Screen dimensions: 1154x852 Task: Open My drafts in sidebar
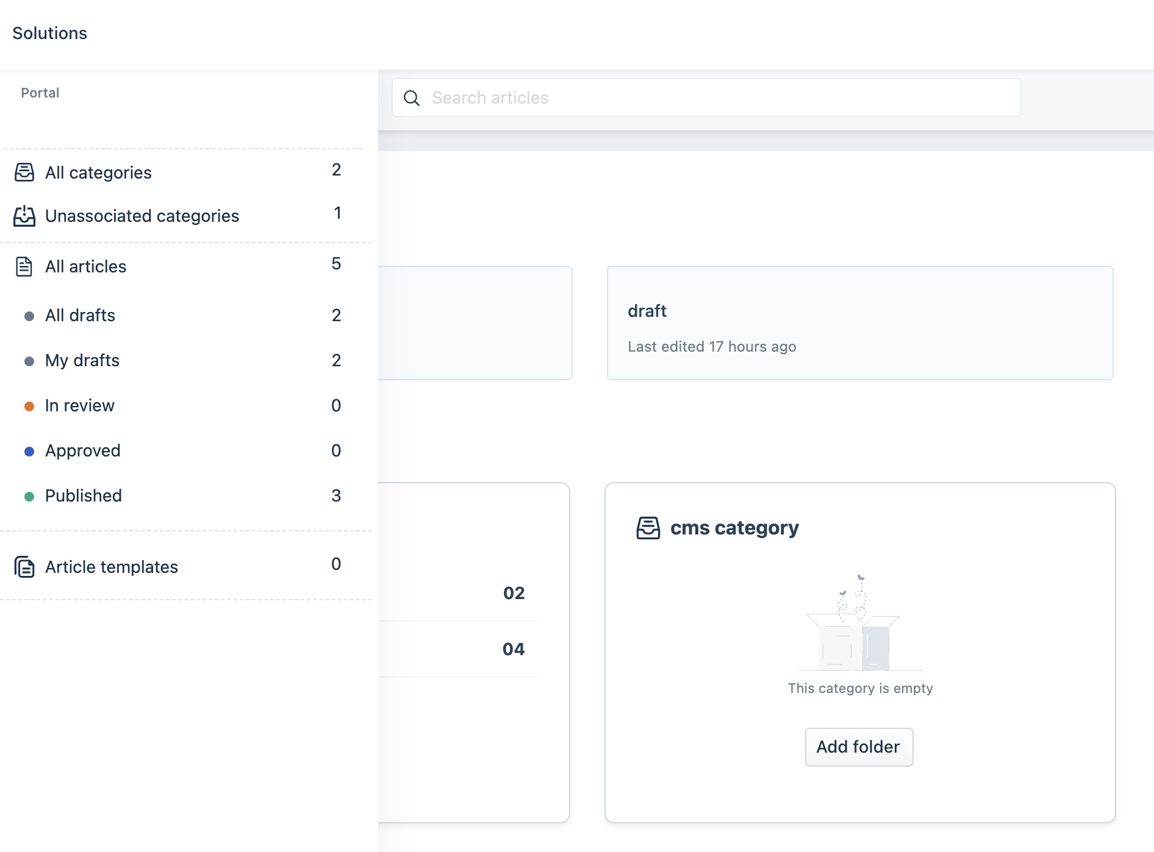82,360
